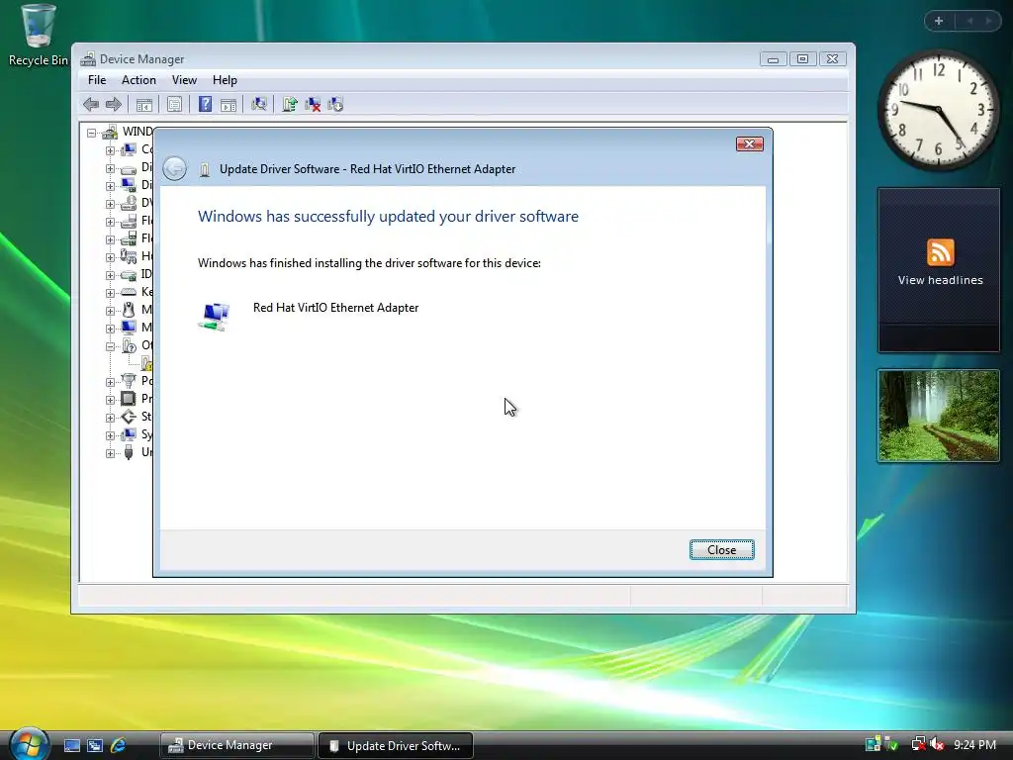Click Show Desktop quick launch icon
Image resolution: width=1013 pixels, height=760 pixels.
coord(71,745)
